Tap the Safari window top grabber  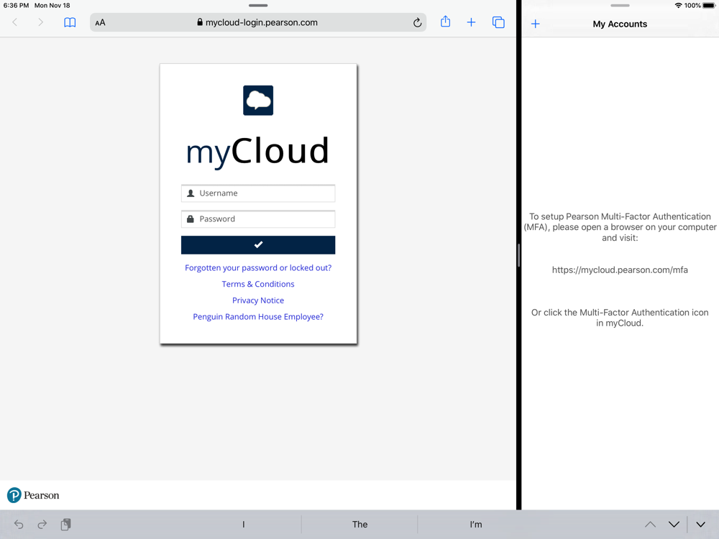click(258, 6)
